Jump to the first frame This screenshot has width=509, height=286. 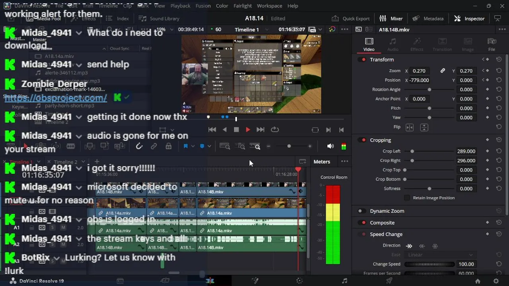coord(212,129)
